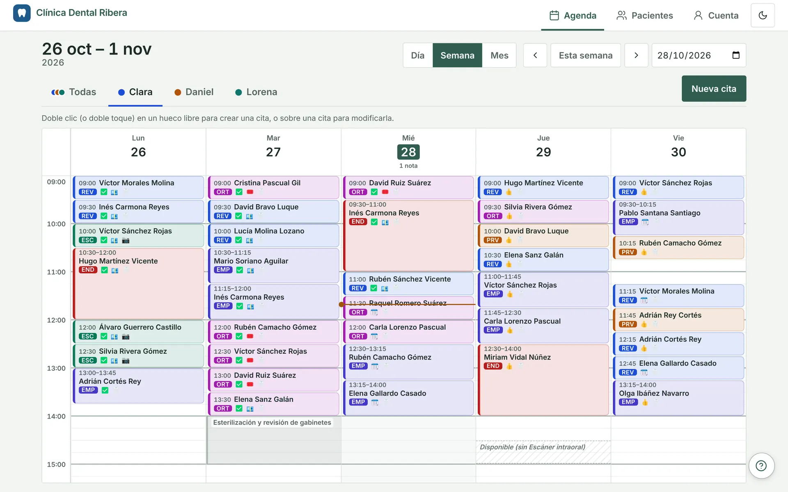Click calendar icon on Pablo Santana Santiago appointment
Image resolution: width=788 pixels, height=492 pixels.
coord(645,222)
